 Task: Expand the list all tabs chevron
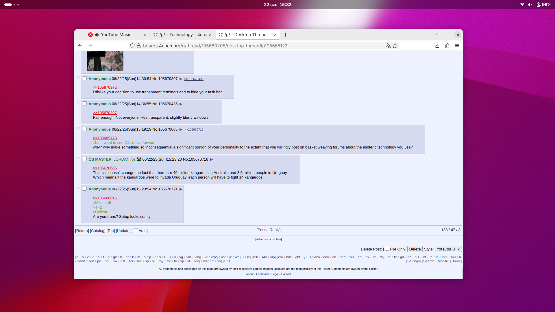(436, 35)
